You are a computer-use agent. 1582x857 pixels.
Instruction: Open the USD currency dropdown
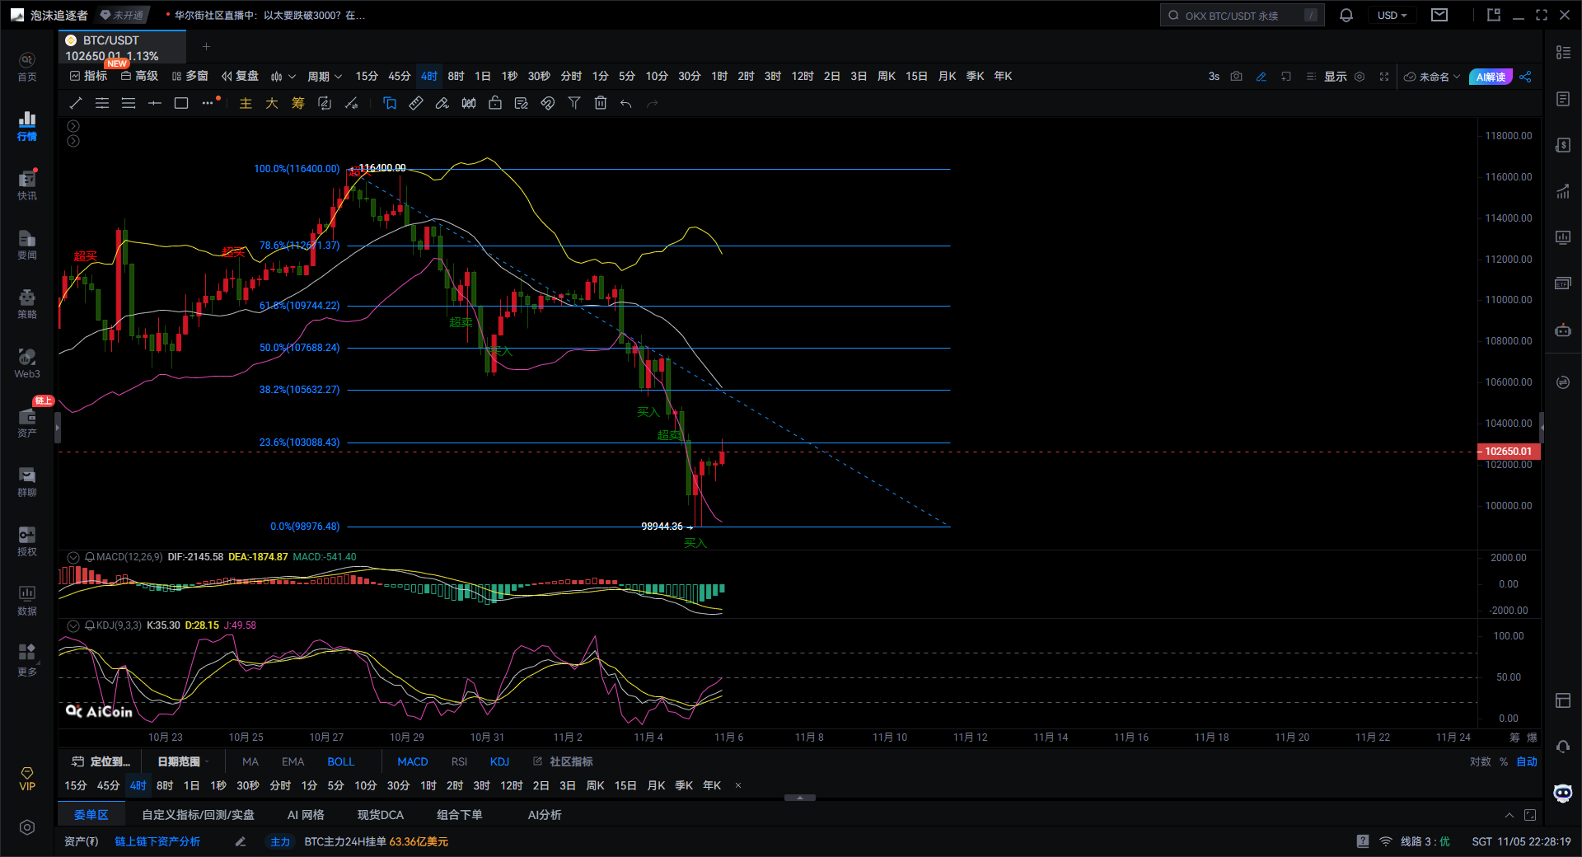1392,16
